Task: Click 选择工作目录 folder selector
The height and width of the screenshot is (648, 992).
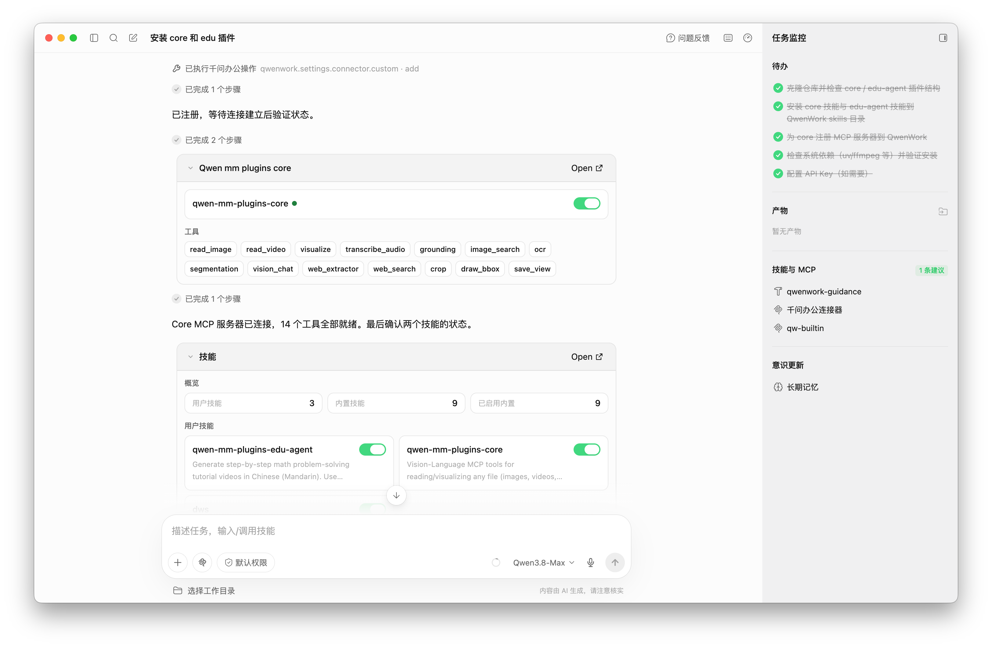Action: [x=204, y=591]
